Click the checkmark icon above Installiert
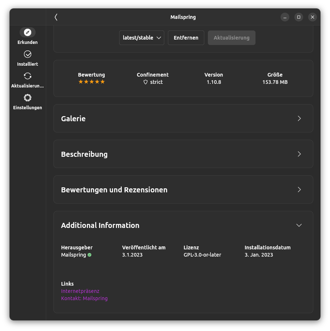The image size is (330, 331). [x=27, y=54]
